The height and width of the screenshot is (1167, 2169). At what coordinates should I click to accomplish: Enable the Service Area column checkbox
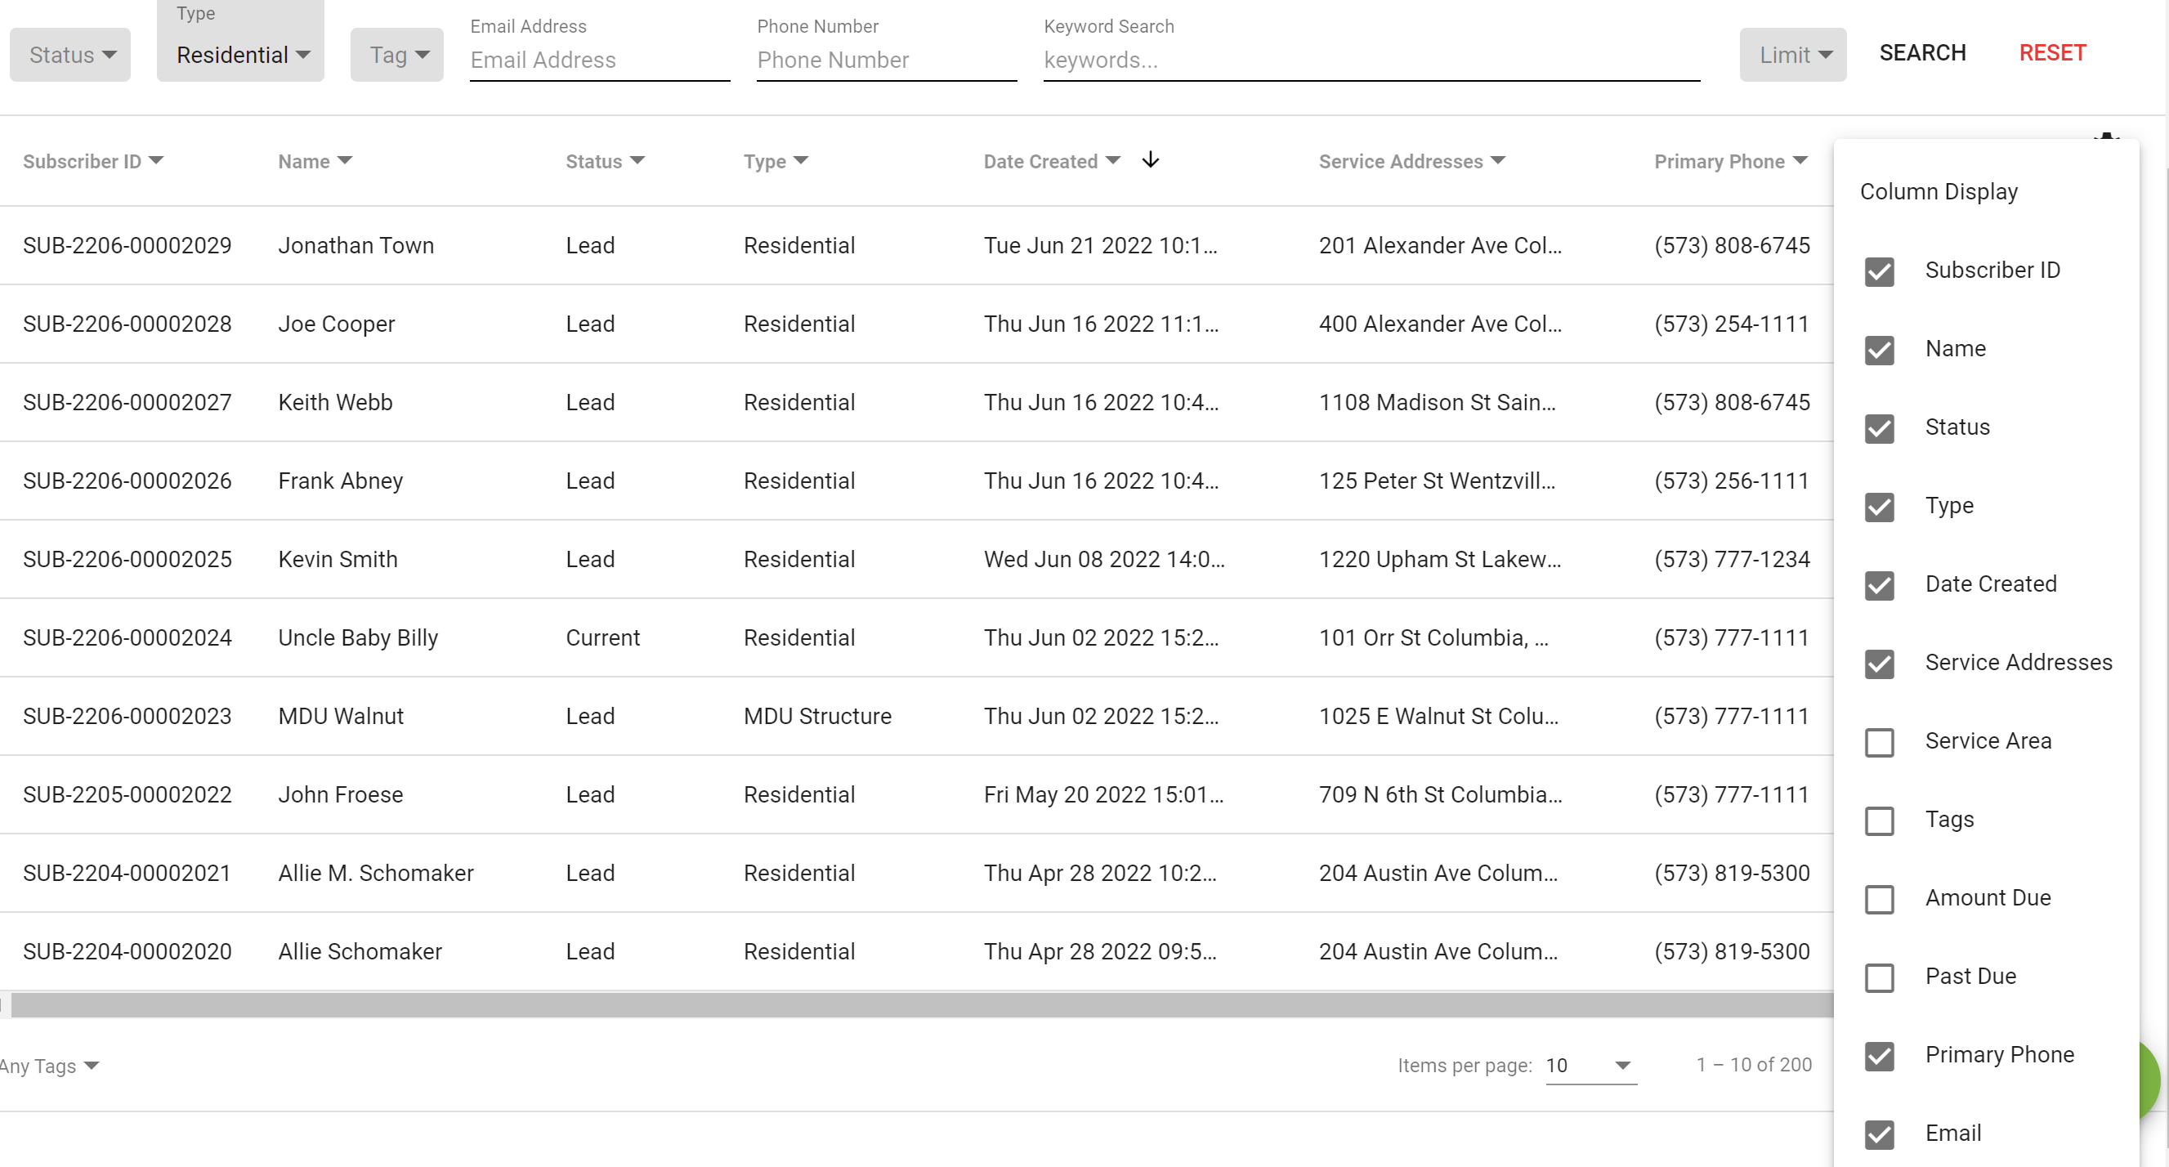(1880, 742)
